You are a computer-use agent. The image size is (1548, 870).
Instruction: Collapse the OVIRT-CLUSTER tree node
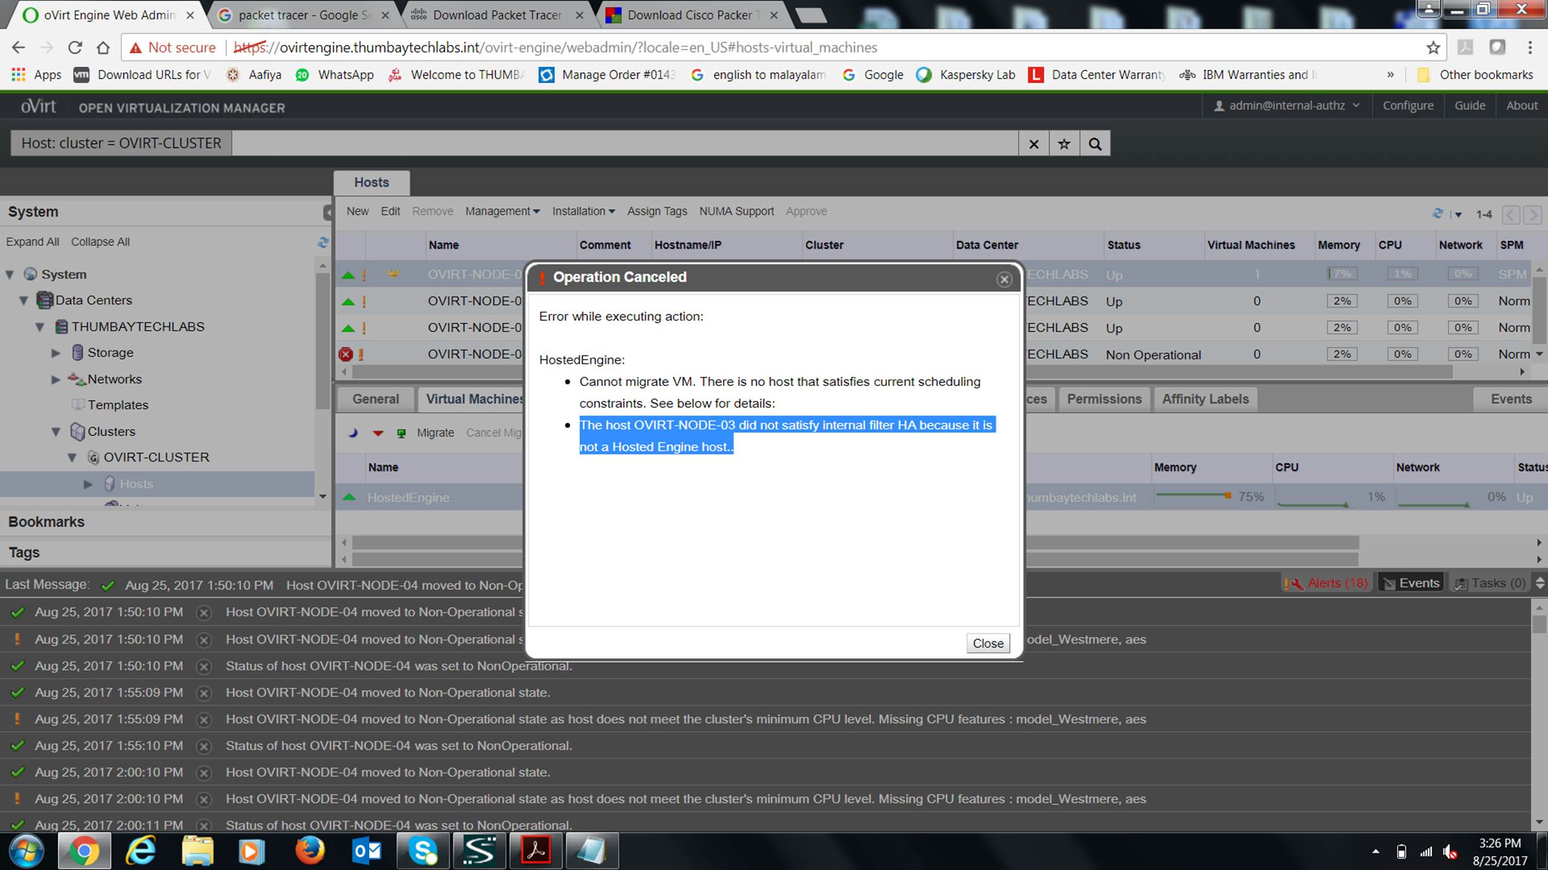click(x=72, y=458)
